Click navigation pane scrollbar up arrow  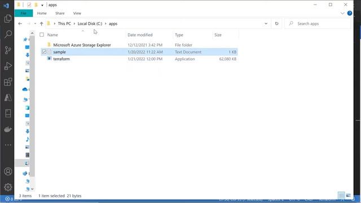(x=32, y=33)
